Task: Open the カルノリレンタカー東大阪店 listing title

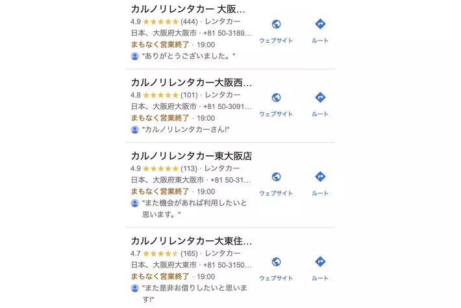Action: point(191,156)
